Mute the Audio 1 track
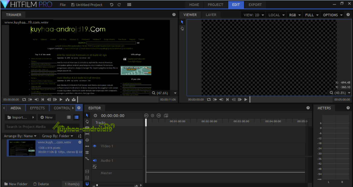353x187 pixels. tap(95, 160)
